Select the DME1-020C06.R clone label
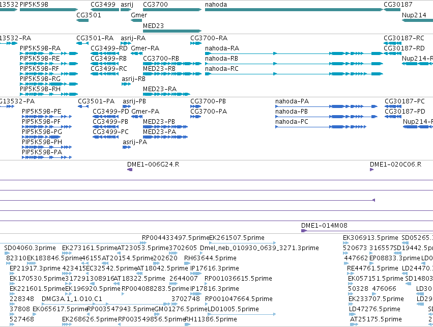The width and height of the screenshot is (433, 327). (396, 165)
